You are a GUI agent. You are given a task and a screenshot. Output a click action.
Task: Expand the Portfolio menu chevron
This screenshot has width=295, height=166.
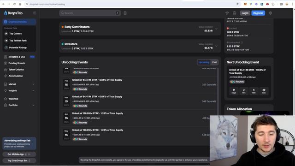click(x=33, y=105)
